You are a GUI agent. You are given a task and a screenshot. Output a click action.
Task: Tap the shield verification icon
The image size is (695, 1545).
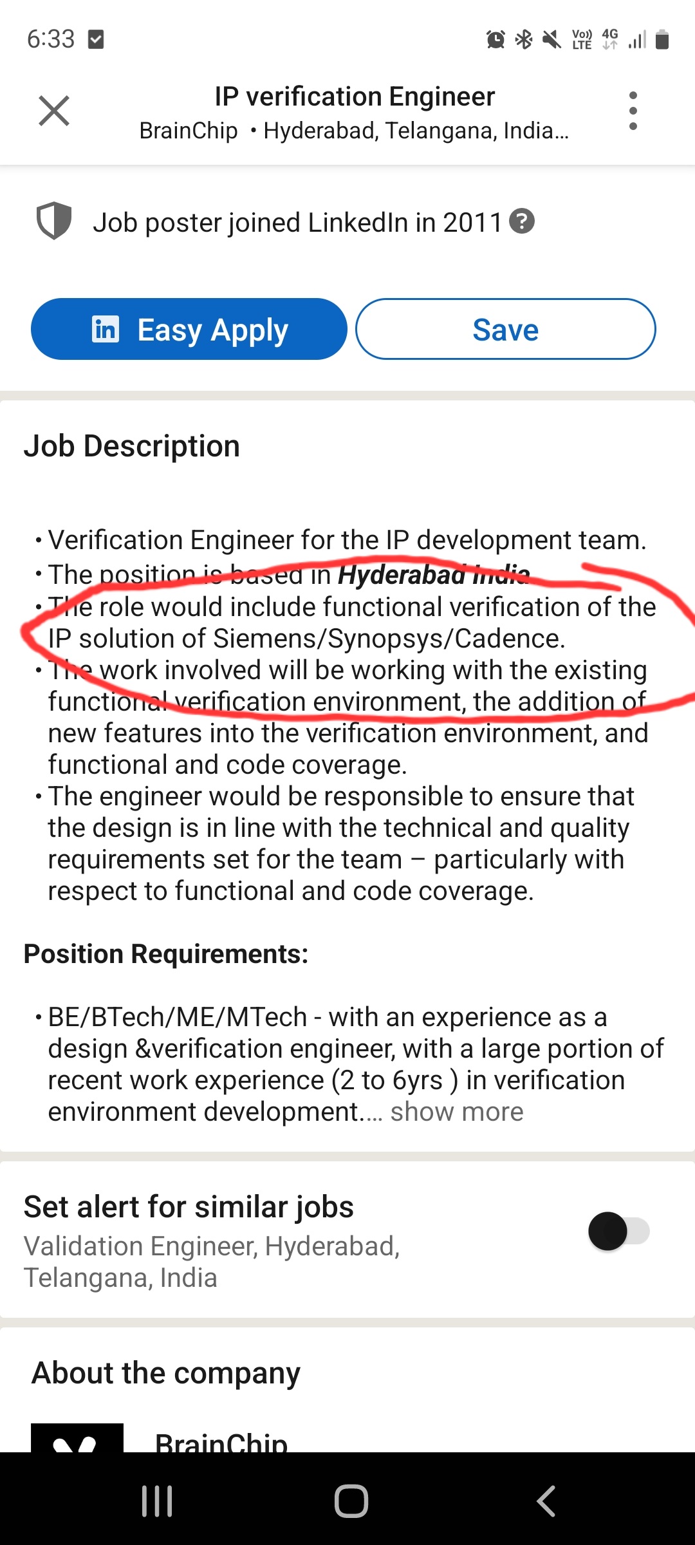[x=54, y=221]
